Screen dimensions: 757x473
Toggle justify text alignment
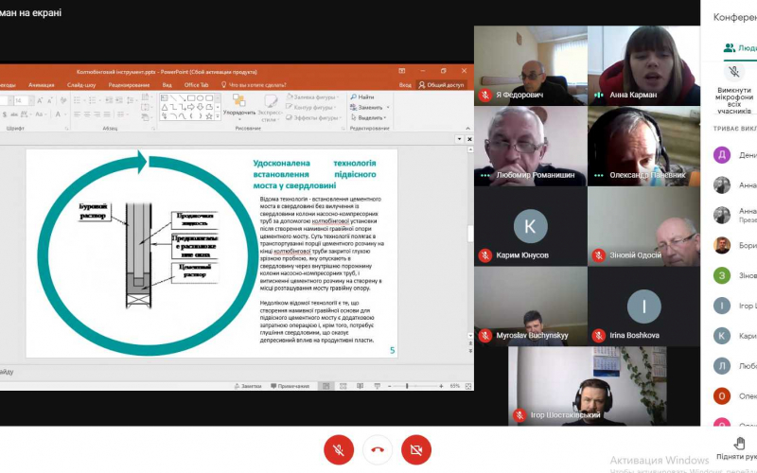tap(107, 114)
